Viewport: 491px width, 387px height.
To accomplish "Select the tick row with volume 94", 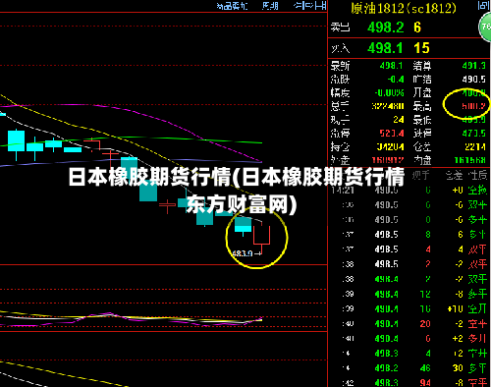I will (409, 382).
